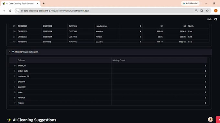The image size is (220, 123).
Task: Select the quantity row cell
Action: click(64, 87)
